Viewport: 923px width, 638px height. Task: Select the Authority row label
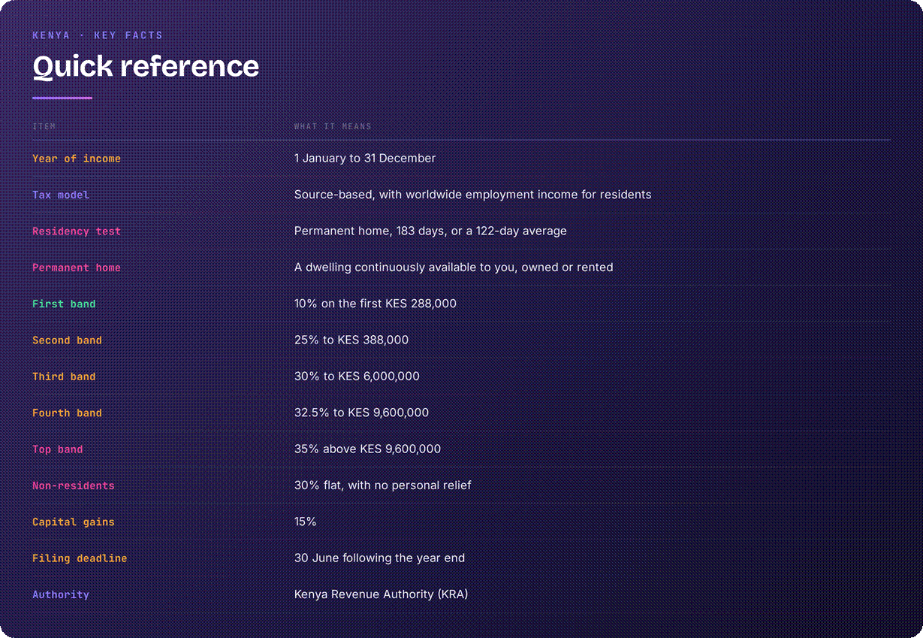click(61, 594)
